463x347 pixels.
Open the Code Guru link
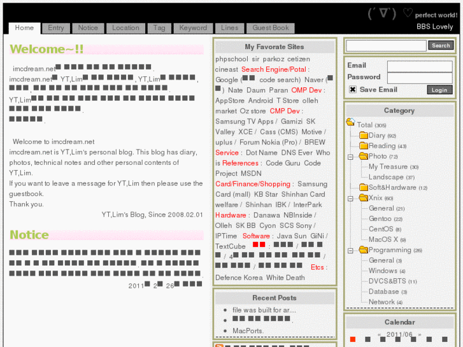pos(283,163)
